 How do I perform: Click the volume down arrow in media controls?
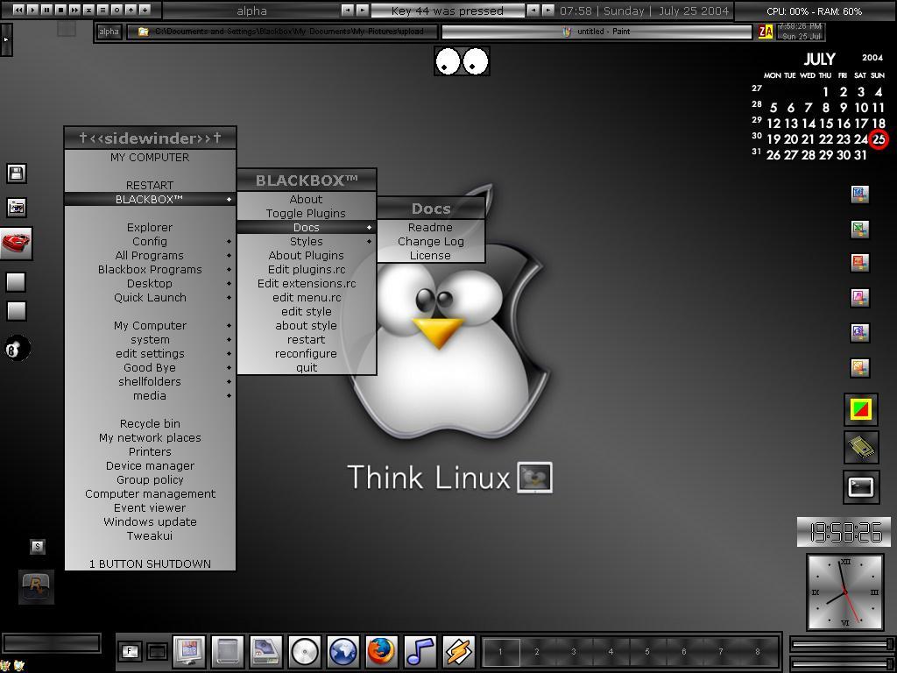click(145, 10)
